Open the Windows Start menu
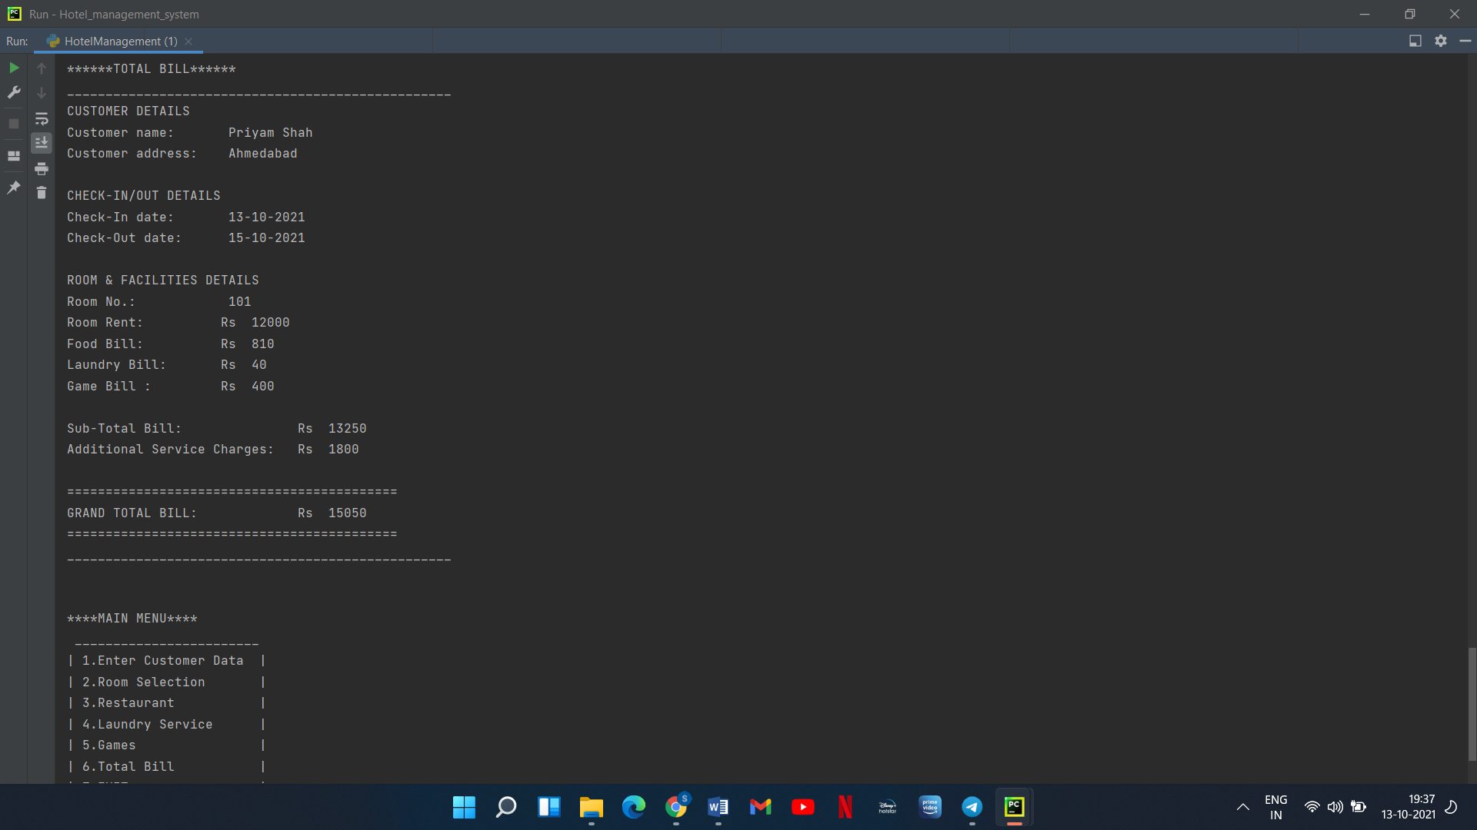 click(x=464, y=807)
